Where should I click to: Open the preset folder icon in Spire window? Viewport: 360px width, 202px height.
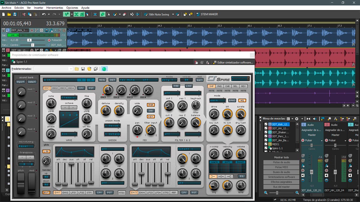tap(77, 69)
